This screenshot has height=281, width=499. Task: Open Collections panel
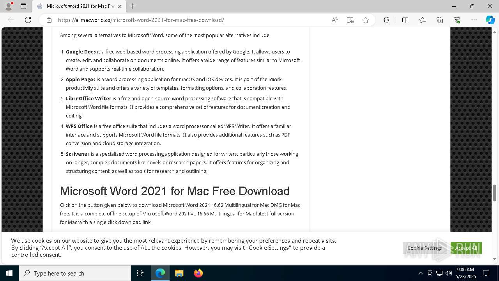coord(440,20)
